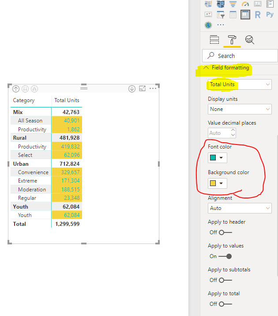Select the Shape map visual icon
278x316 pixels.
click(x=221, y=4)
